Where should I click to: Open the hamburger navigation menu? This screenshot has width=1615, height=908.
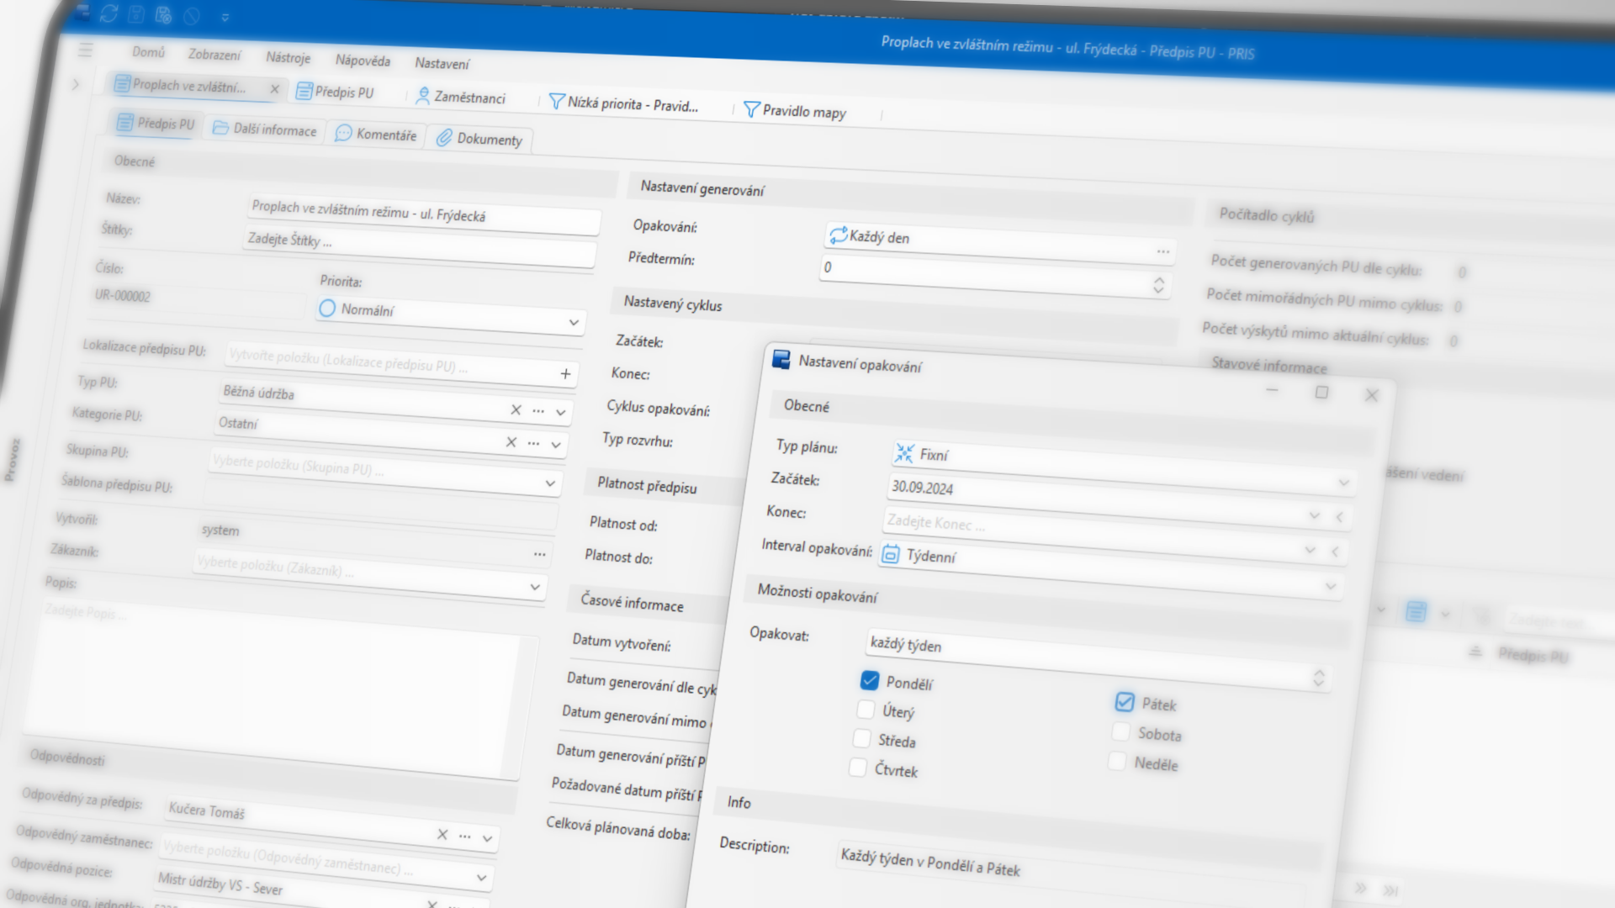(x=86, y=50)
